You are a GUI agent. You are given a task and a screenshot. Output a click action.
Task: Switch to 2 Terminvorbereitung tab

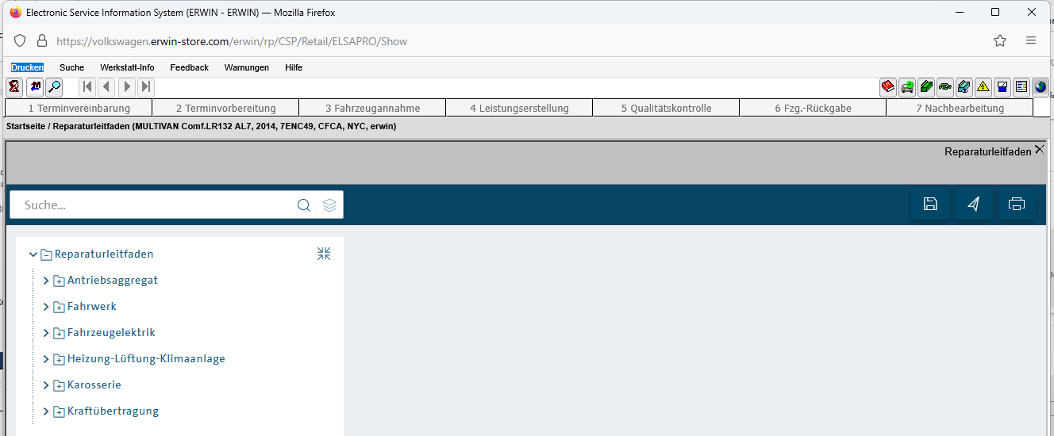coord(225,108)
